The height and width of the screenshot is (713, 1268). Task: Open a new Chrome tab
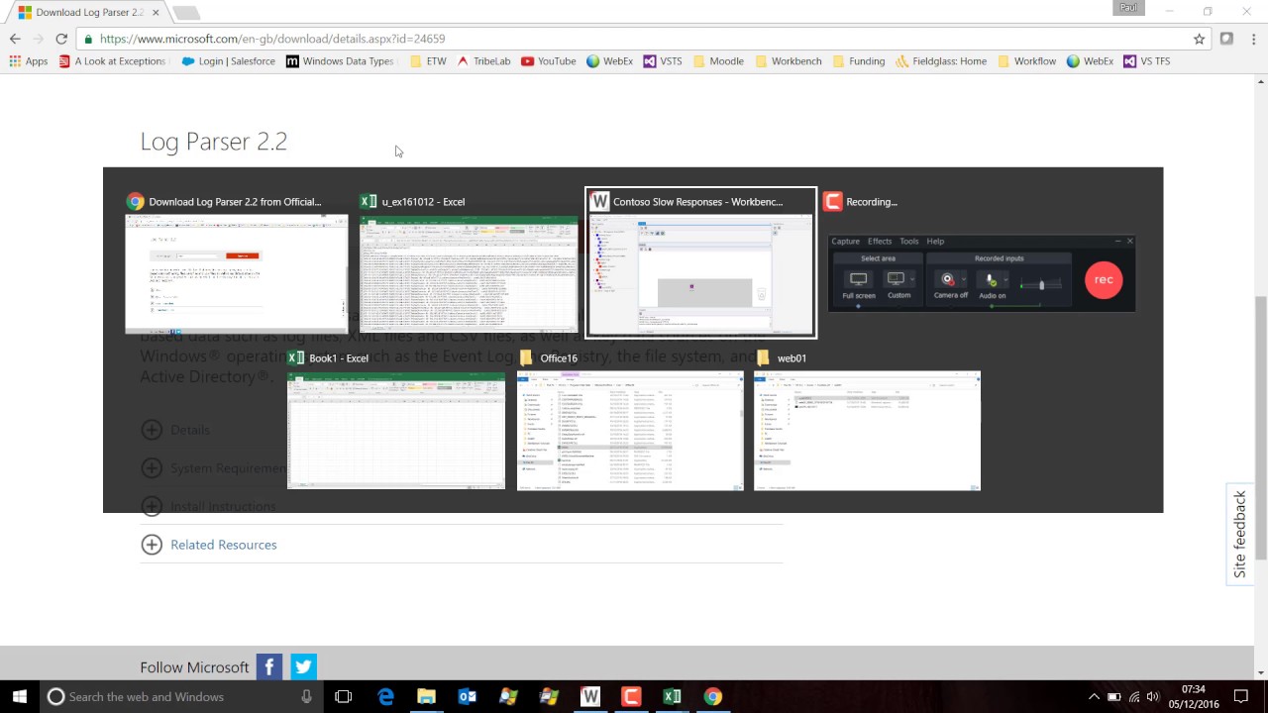click(186, 13)
